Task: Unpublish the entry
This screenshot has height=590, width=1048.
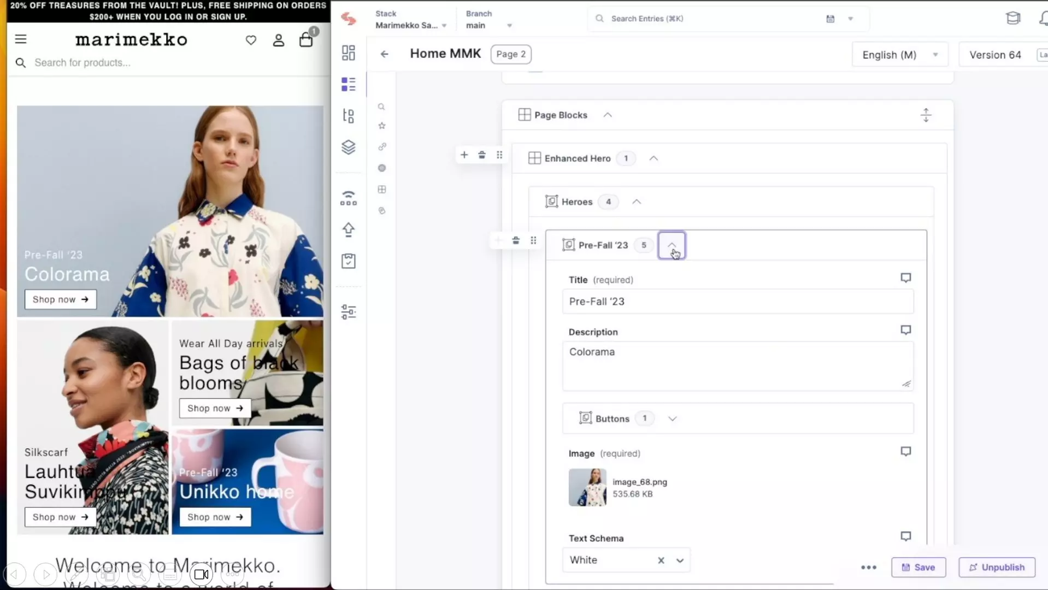Action: [x=997, y=568]
